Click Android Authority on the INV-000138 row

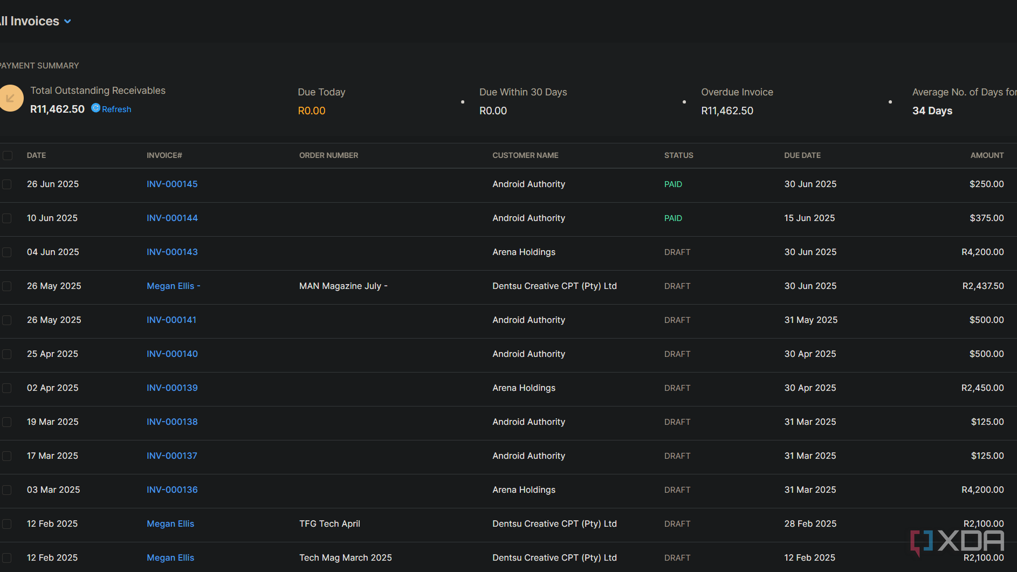coord(528,422)
